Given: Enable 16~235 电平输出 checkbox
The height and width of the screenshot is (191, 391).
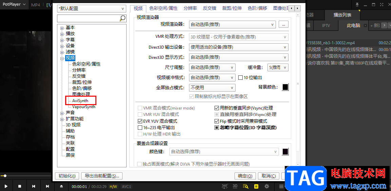Looking at the screenshot, I should (139, 128).
